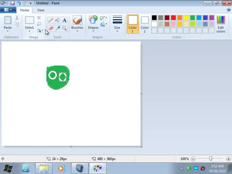
Task: Open the Size line thickness dropdown
Action: point(117,23)
